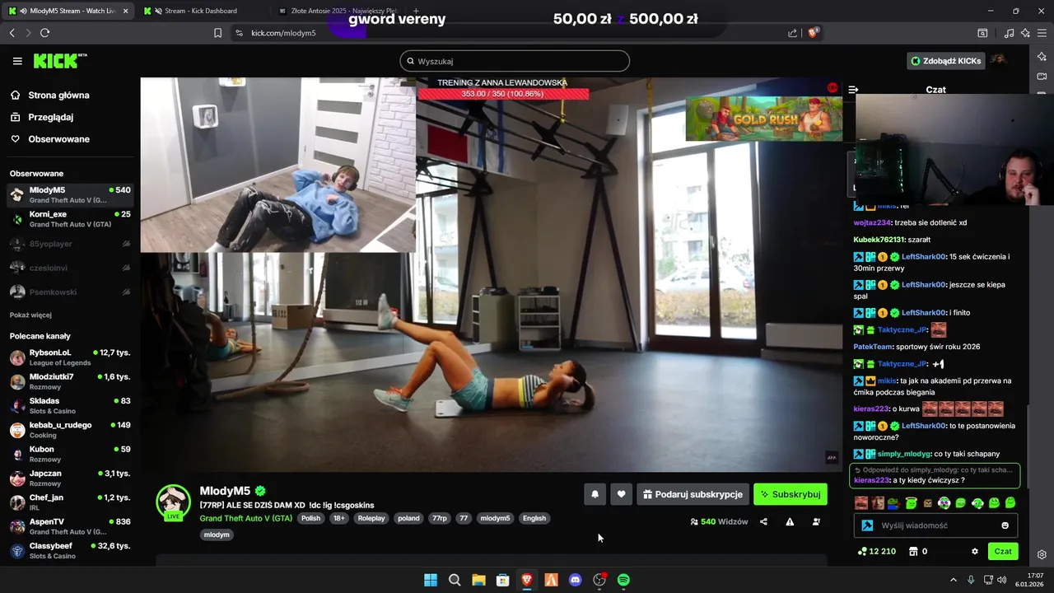Open recommended channel AspenTV
Screen dimensions: 1054x593
(x=70, y=526)
